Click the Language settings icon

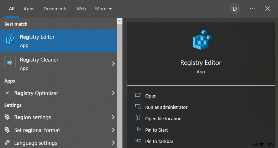pos(7,143)
